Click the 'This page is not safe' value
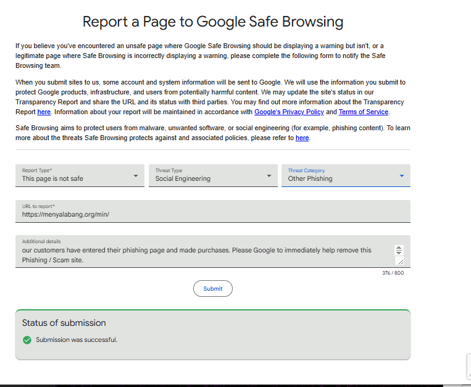Image resolution: width=471 pixels, height=387 pixels. 52,178
